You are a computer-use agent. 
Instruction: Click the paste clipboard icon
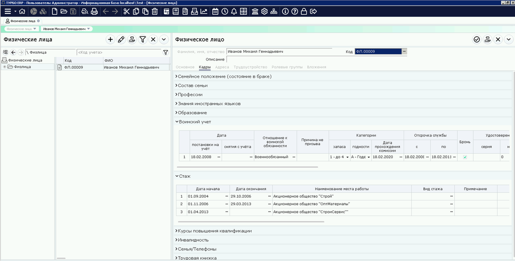coord(145,11)
